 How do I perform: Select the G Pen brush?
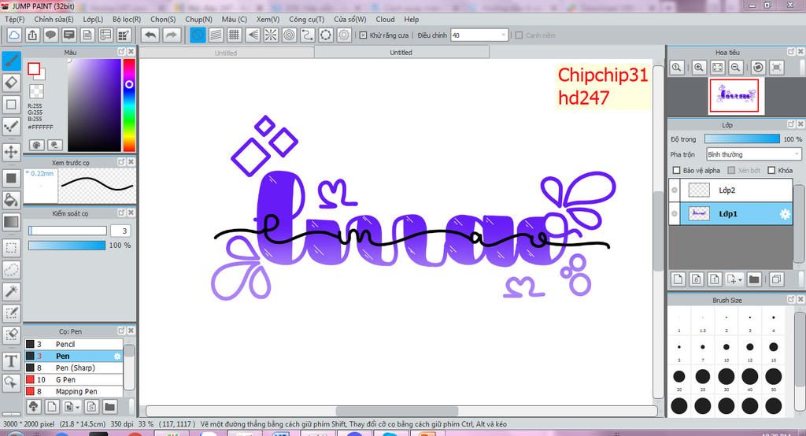point(73,379)
